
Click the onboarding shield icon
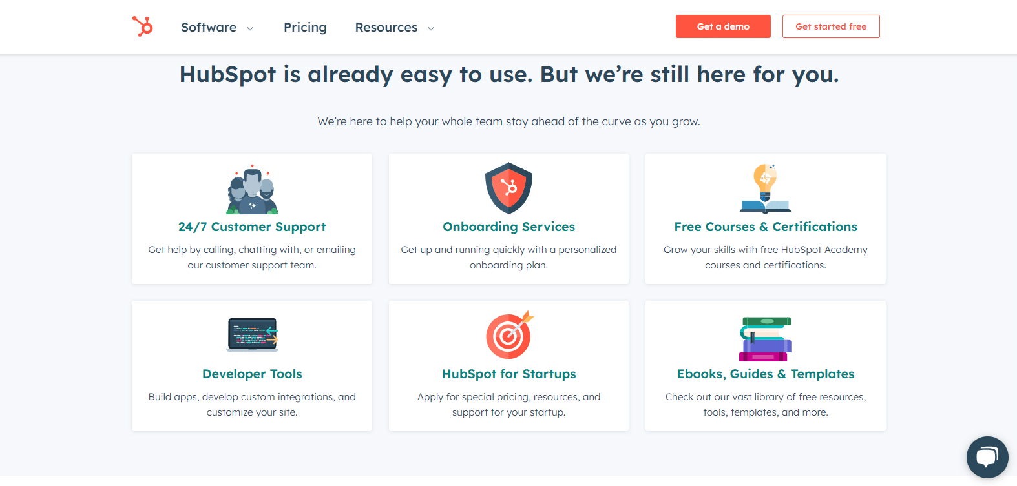[508, 188]
